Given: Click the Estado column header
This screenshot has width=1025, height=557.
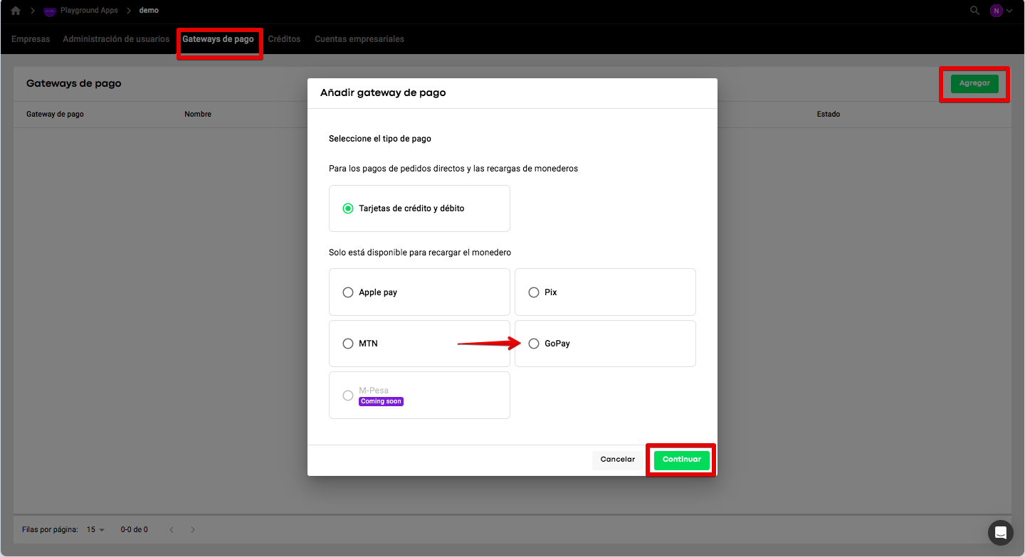Looking at the screenshot, I should [x=829, y=114].
